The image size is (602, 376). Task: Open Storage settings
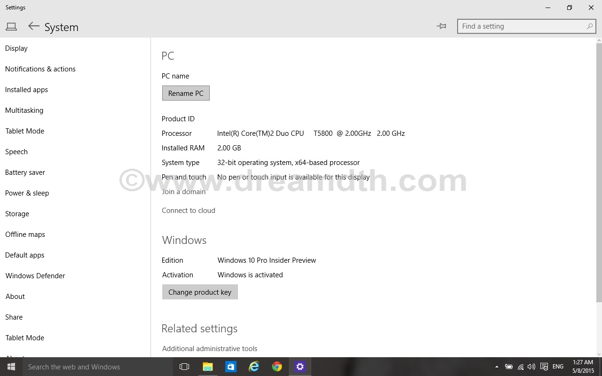(x=17, y=214)
